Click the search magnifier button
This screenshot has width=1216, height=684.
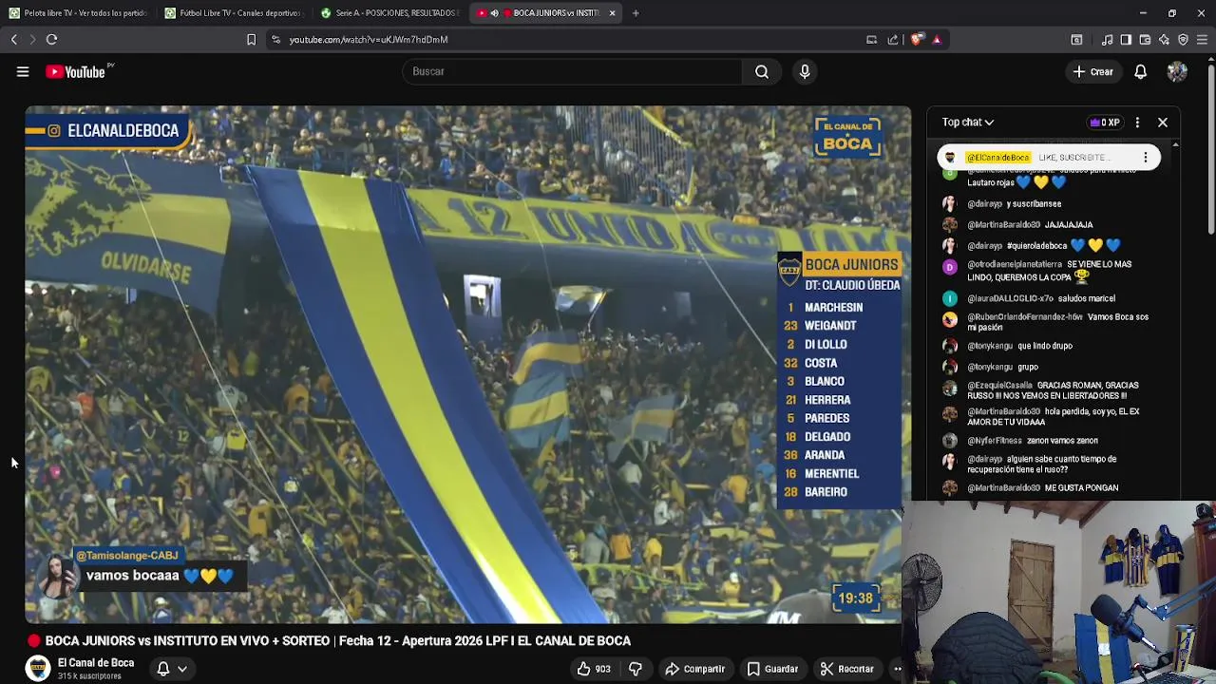pyautogui.click(x=762, y=71)
